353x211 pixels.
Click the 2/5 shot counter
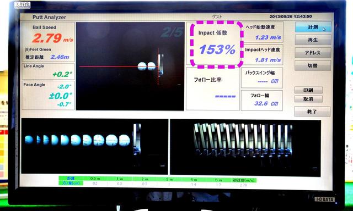172,32
